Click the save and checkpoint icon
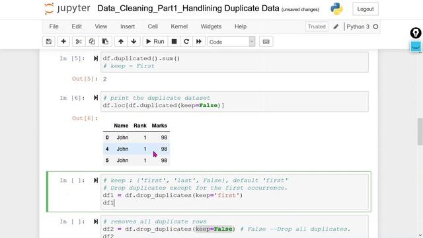 coord(49,42)
